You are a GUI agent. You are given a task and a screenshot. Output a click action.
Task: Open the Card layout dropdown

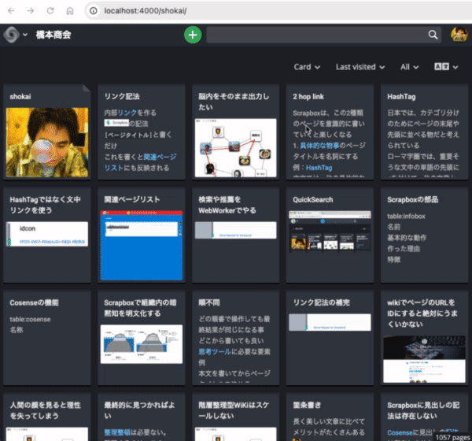pos(307,67)
